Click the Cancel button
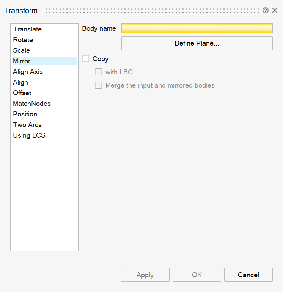 pyautogui.click(x=248, y=275)
